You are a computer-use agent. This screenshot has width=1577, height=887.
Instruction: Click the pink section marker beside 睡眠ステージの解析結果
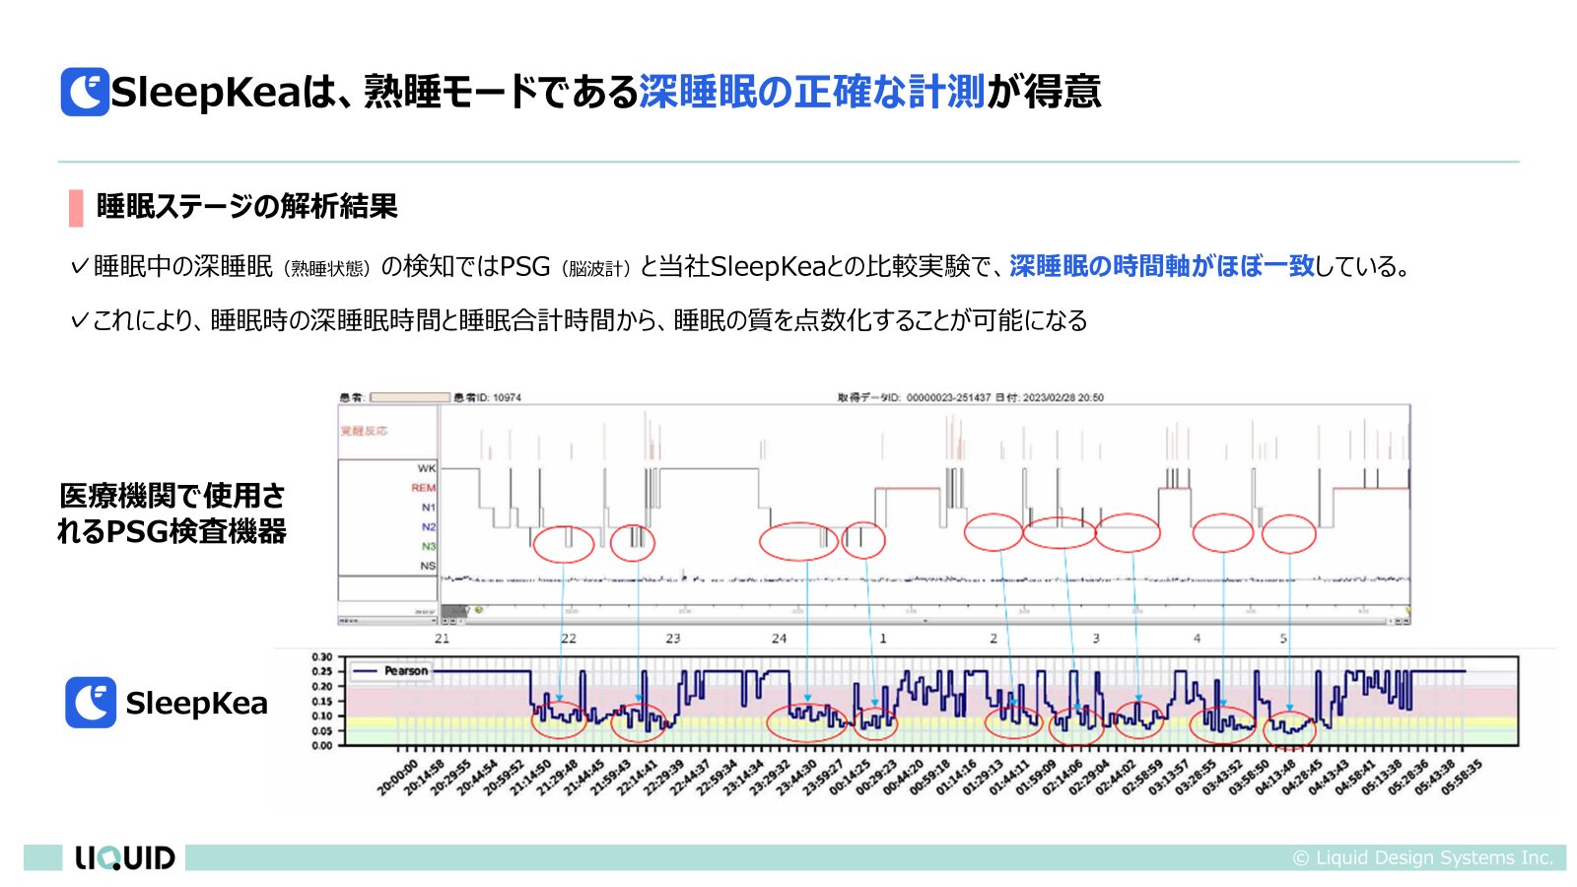click(x=76, y=207)
